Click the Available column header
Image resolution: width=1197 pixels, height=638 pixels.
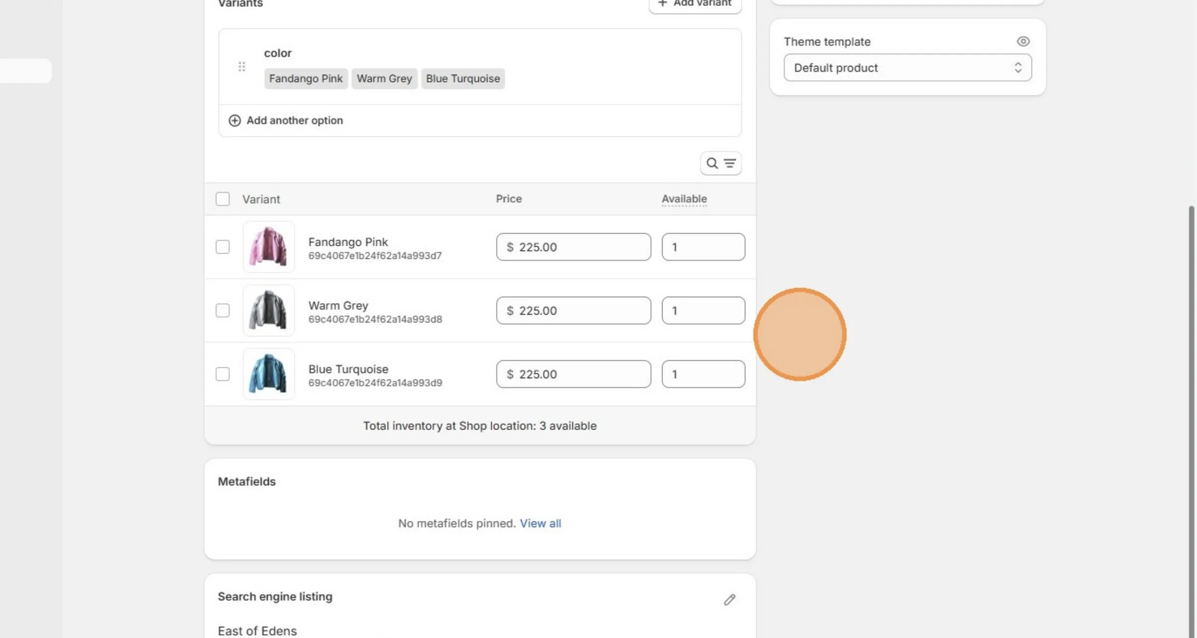684,199
